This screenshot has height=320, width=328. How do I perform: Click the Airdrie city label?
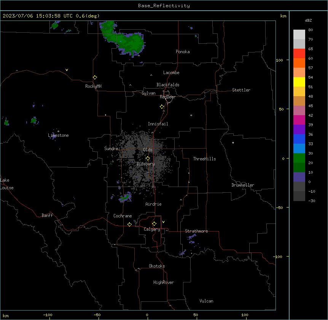click(x=153, y=204)
